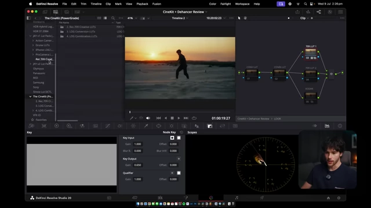Collapse The CineKit folder tree
The width and height of the screenshot is (371, 208).
tap(30, 96)
